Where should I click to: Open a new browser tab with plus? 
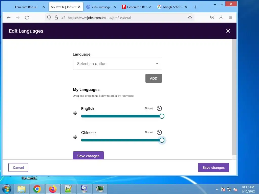(196, 7)
